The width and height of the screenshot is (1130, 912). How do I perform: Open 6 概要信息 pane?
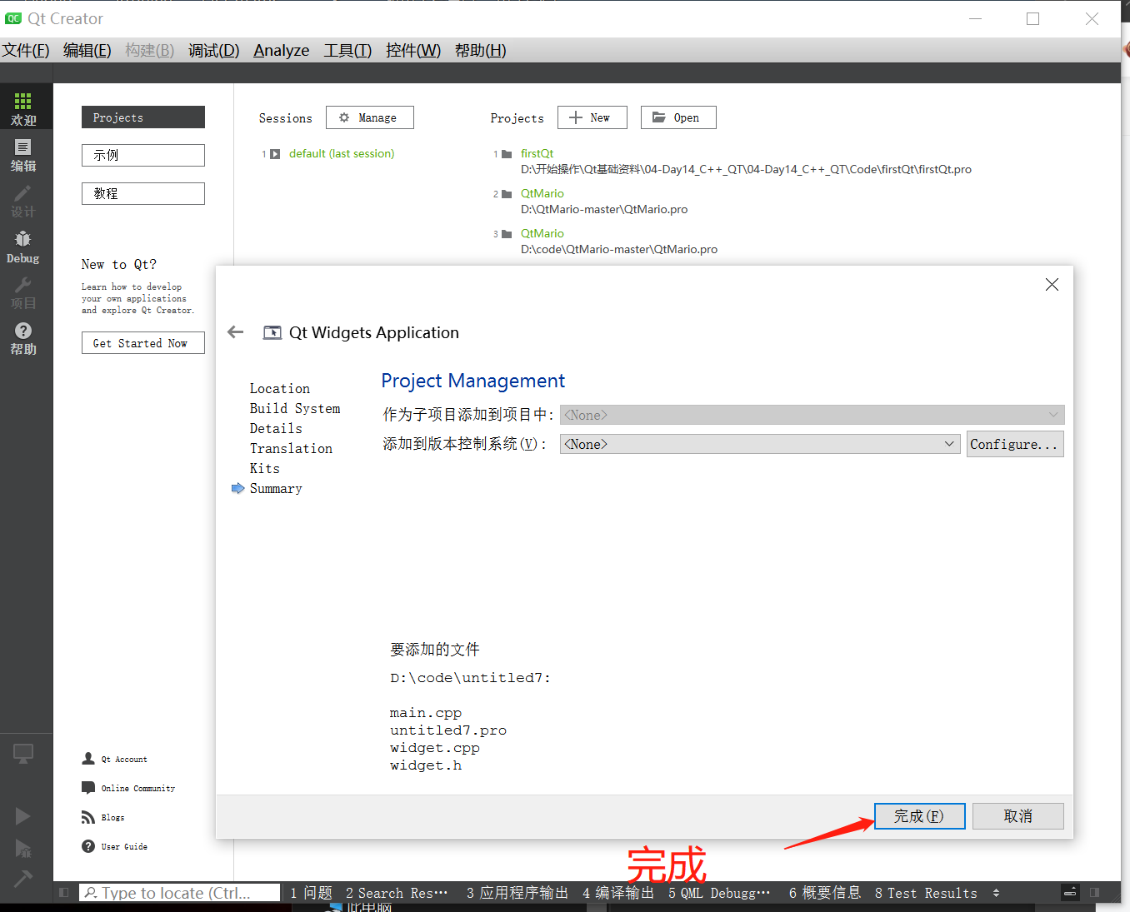pos(825,893)
